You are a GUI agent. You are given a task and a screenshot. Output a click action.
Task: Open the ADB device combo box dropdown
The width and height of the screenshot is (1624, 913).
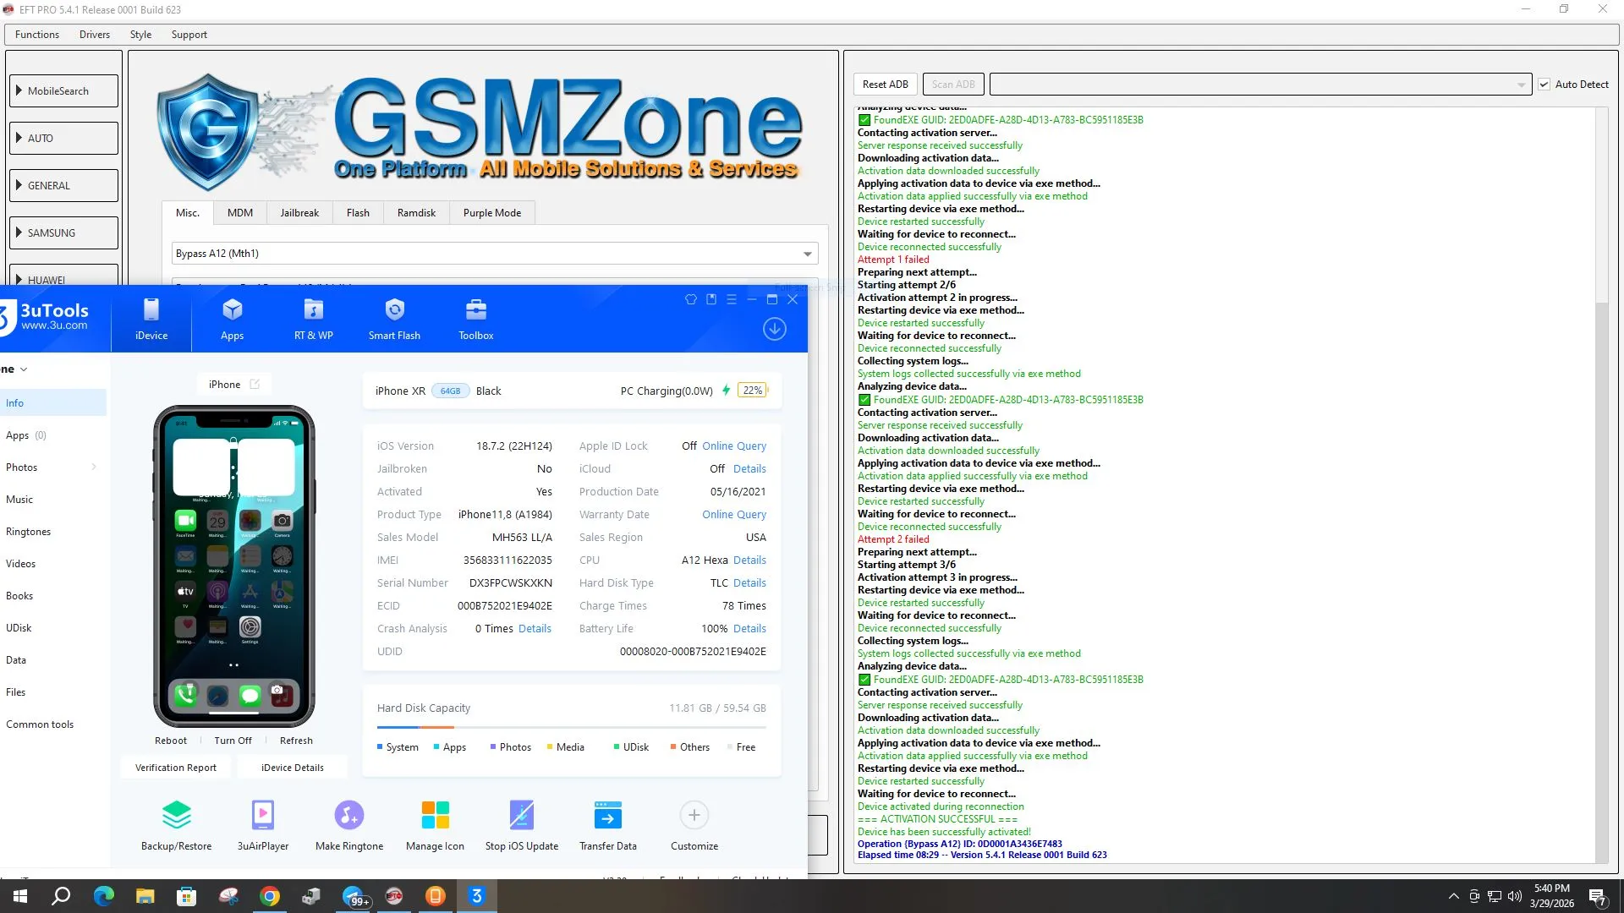[1520, 85]
